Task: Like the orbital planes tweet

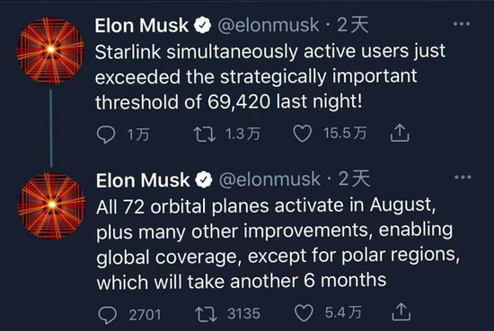Action: coord(304,313)
